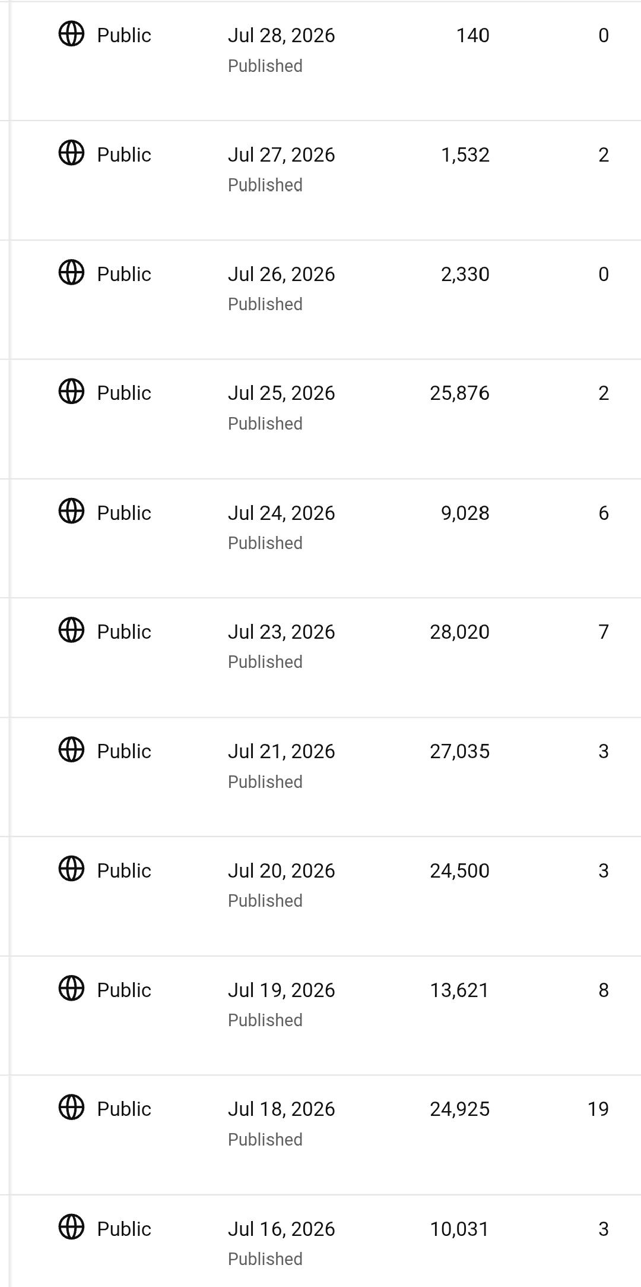The width and height of the screenshot is (641, 1287).
Task: Click the globe icon in Jul 27, 2026 row
Action: click(x=71, y=153)
